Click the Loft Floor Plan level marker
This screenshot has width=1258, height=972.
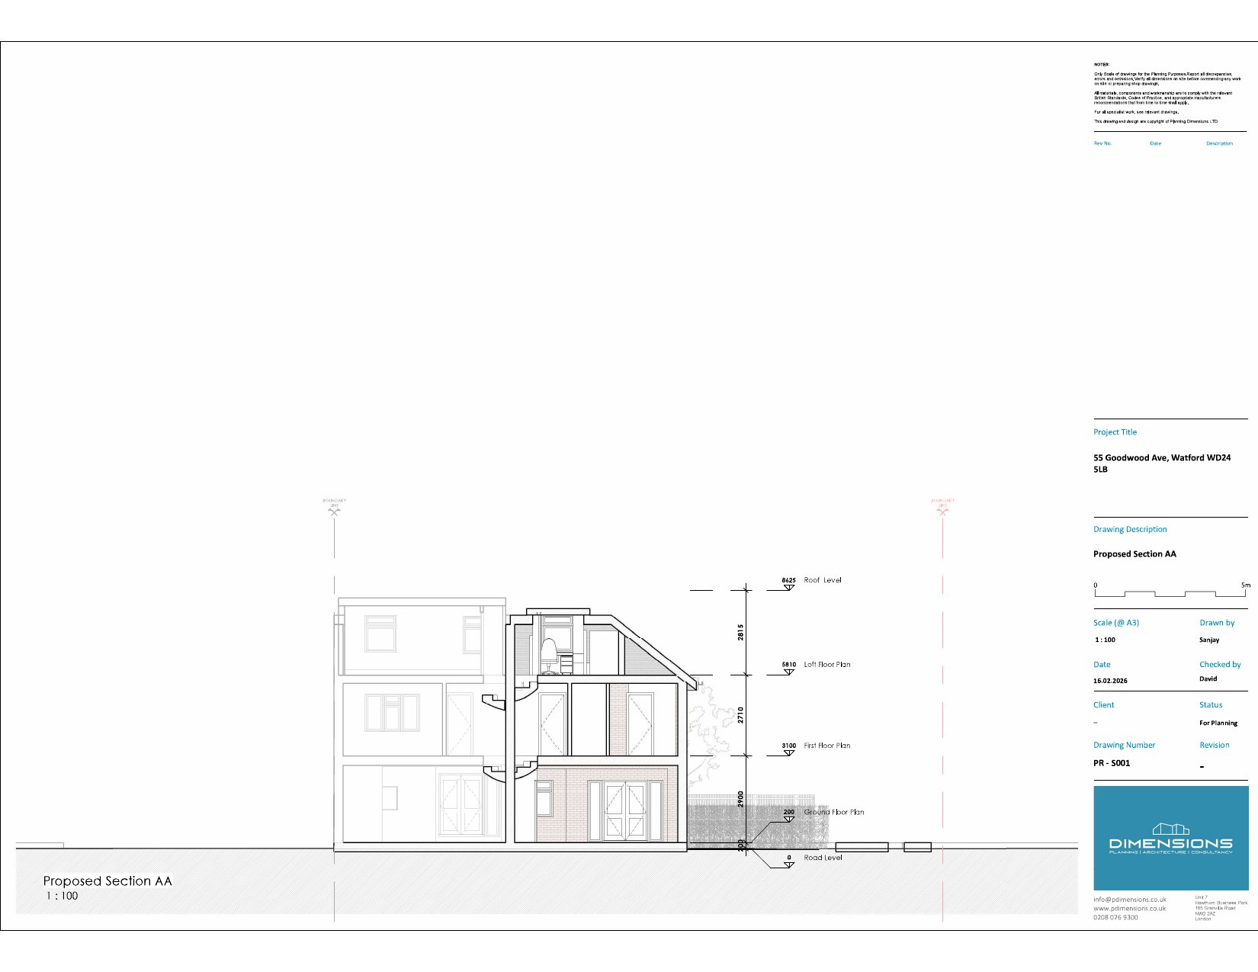point(788,672)
